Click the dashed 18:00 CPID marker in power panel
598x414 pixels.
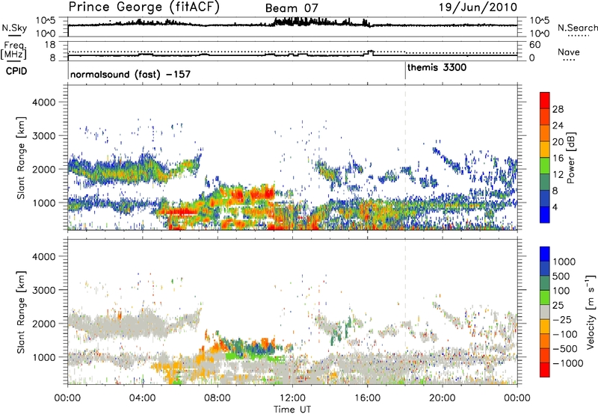(x=405, y=158)
